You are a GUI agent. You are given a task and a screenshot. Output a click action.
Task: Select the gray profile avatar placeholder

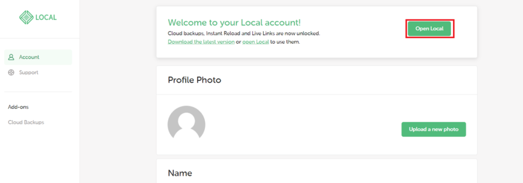[186, 122]
